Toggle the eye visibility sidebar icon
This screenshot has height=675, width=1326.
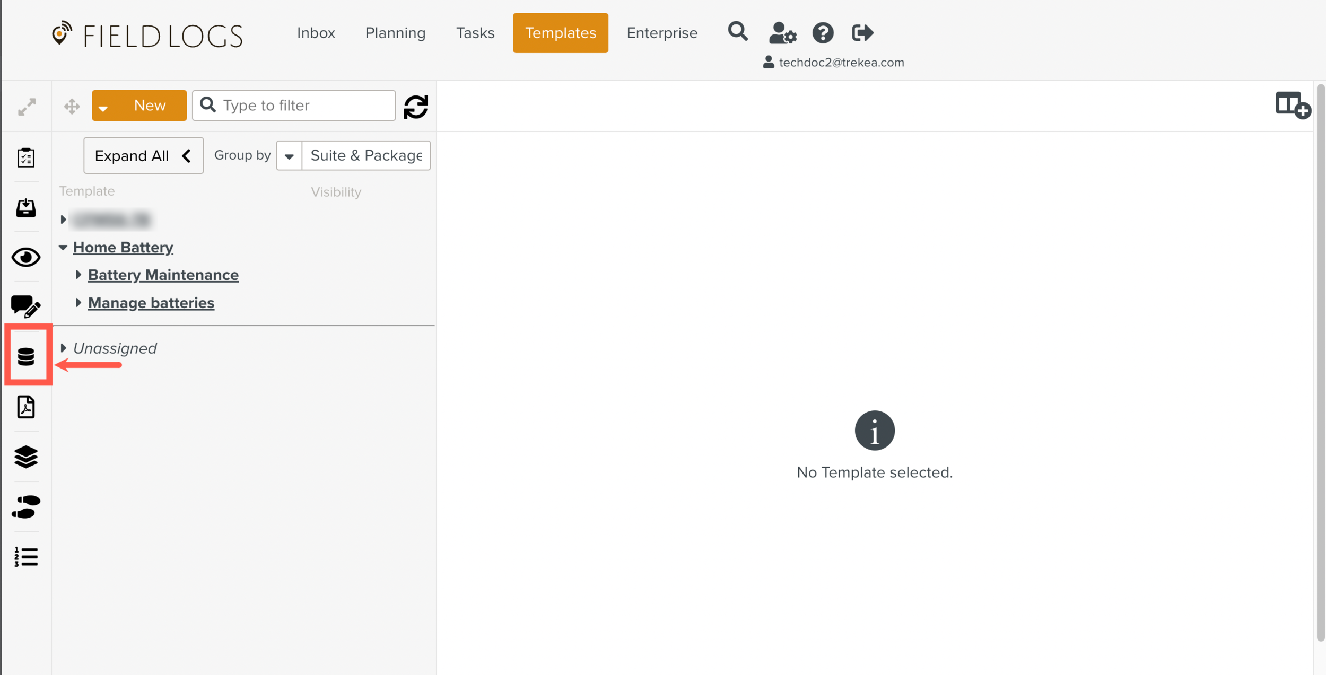(x=26, y=257)
